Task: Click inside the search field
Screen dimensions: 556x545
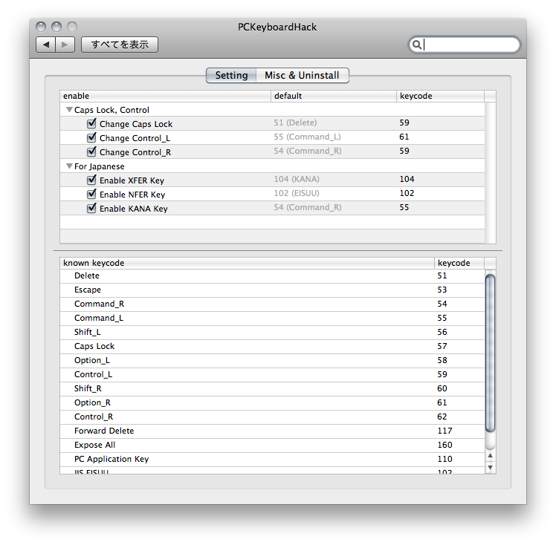Action: (465, 45)
